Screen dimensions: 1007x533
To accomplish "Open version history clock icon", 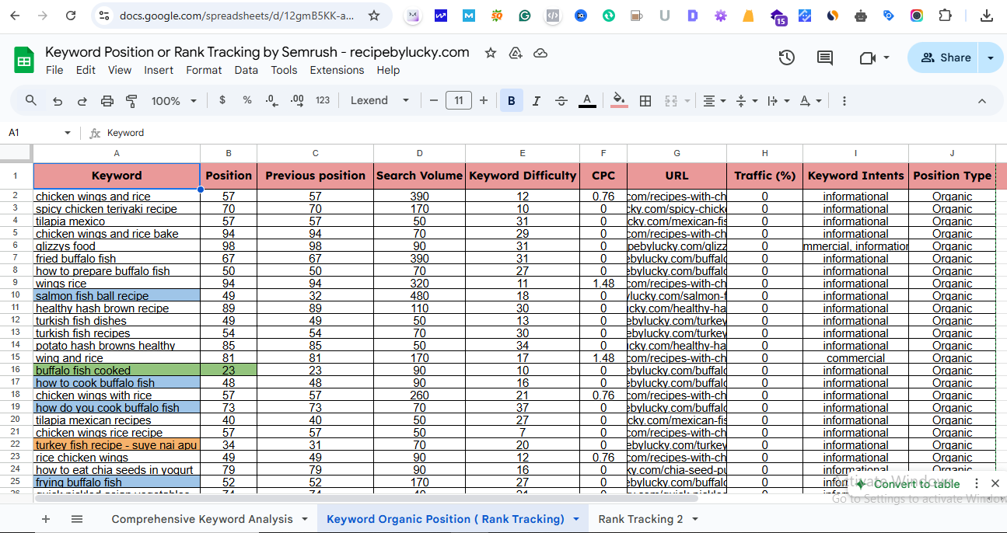I will coord(787,57).
